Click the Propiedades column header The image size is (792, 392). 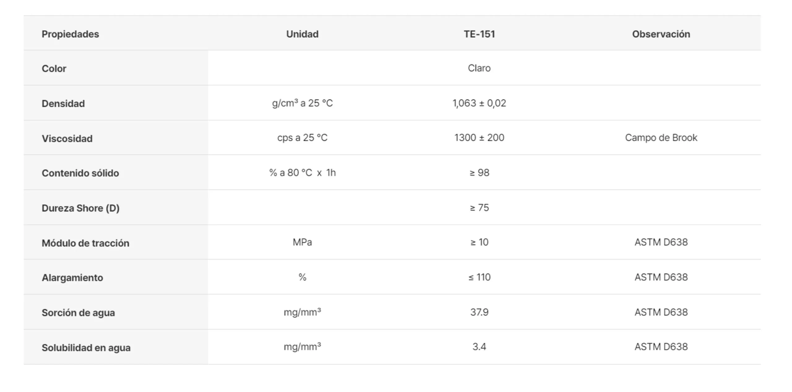[x=70, y=34]
